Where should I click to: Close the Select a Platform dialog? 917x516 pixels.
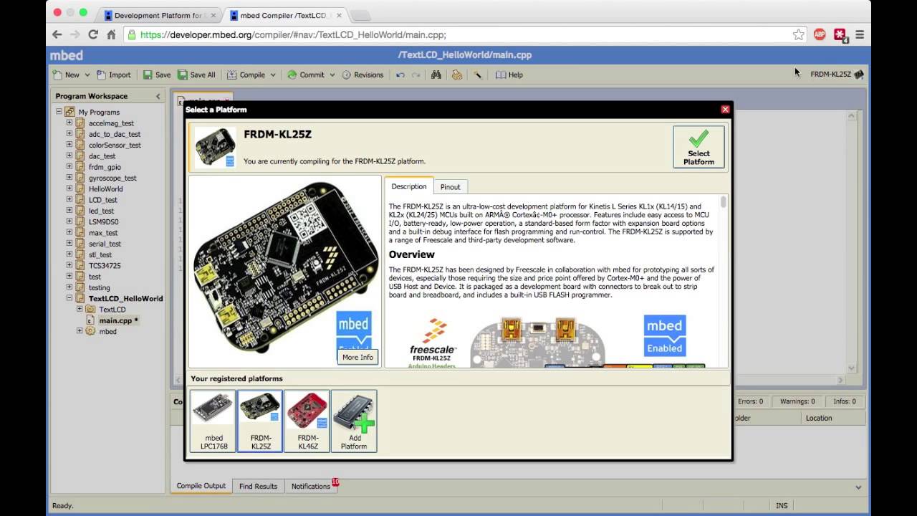(x=725, y=109)
